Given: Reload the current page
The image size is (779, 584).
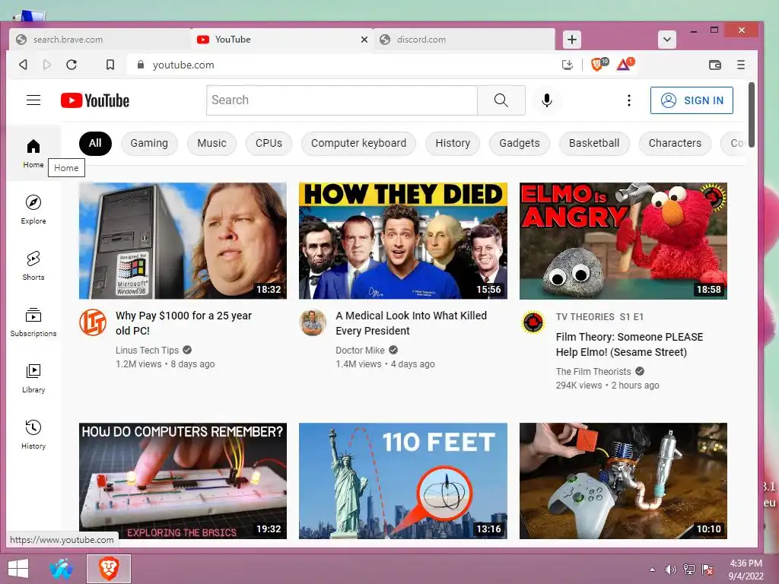Looking at the screenshot, I should 72,65.
